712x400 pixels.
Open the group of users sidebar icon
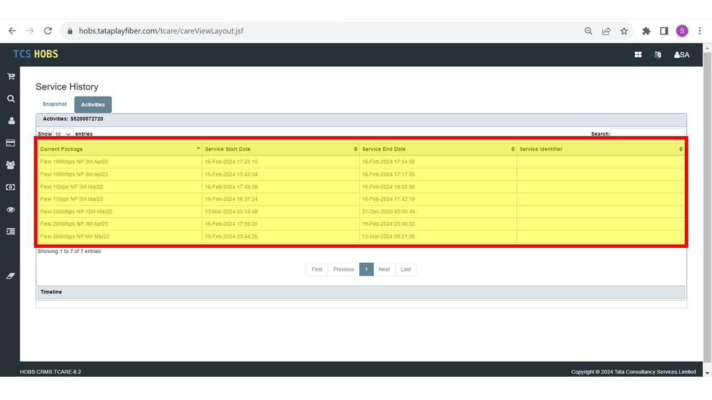(x=11, y=165)
